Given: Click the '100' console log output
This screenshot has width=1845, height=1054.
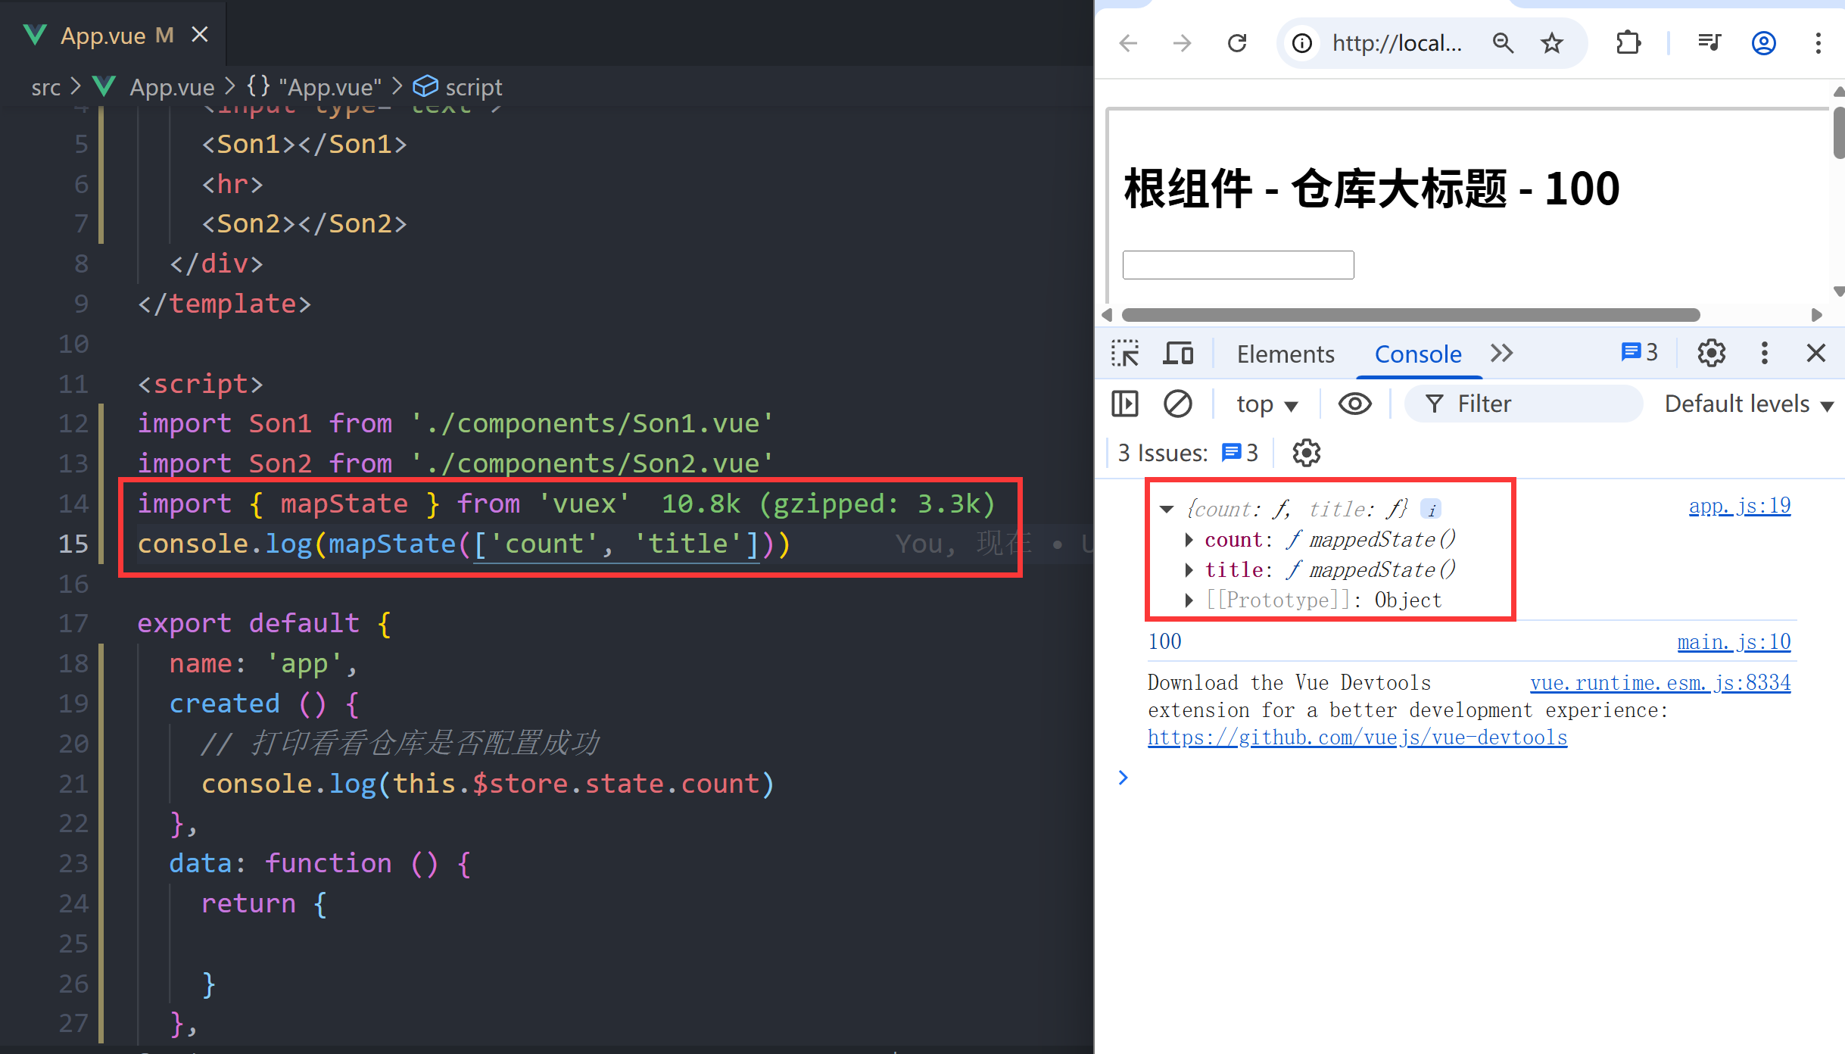Looking at the screenshot, I should [1164, 642].
